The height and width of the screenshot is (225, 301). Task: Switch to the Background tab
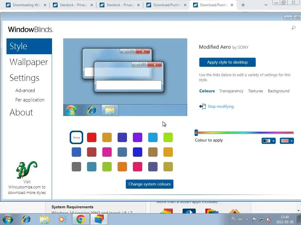[x=279, y=91]
